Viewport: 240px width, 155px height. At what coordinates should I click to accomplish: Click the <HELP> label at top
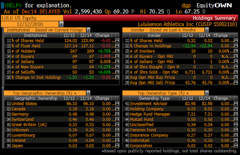pyautogui.click(x=13, y=5)
